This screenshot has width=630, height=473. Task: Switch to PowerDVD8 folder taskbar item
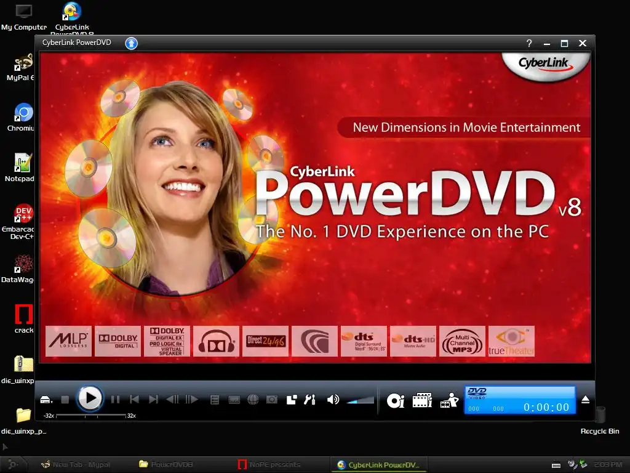click(166, 464)
